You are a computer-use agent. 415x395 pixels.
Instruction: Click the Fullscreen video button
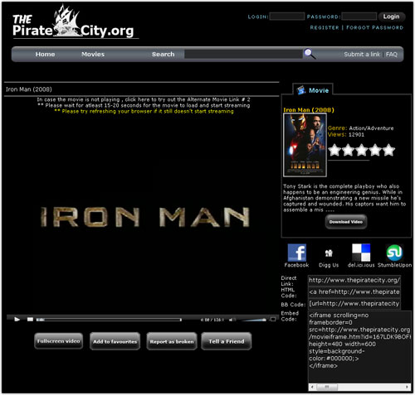[58, 341]
